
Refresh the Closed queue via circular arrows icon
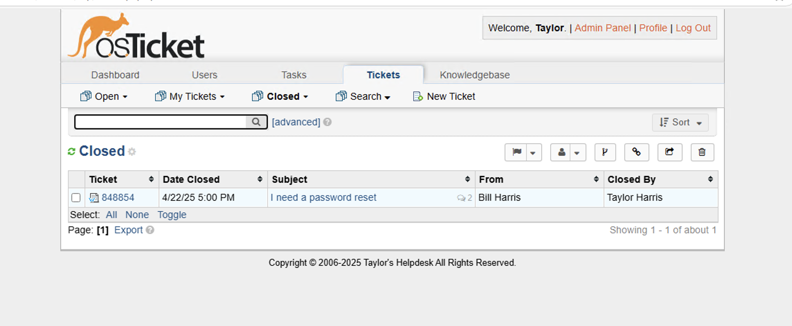coord(72,151)
